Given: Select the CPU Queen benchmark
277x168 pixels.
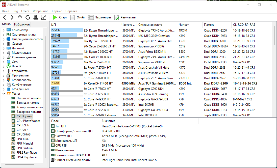Looking at the screenshot, I should (22, 116).
